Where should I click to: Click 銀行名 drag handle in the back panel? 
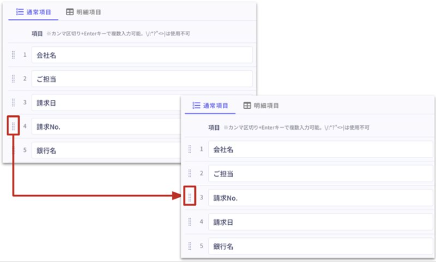tap(13, 150)
